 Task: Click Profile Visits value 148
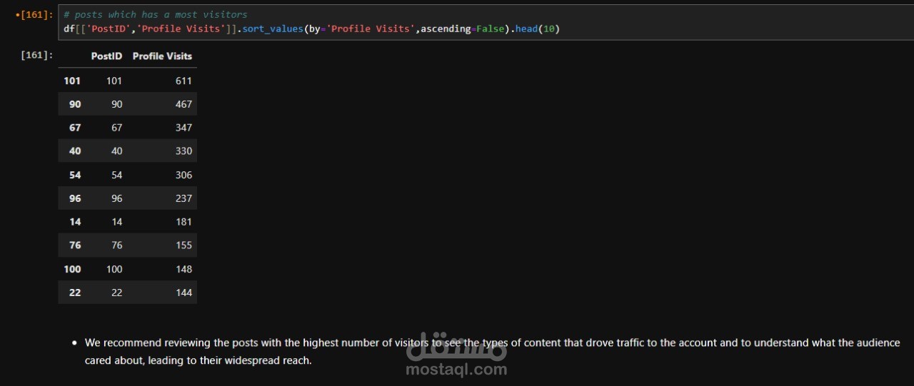point(184,269)
